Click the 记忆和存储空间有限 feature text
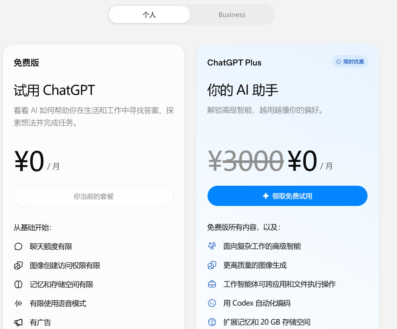This screenshot has width=397, height=329. [61, 284]
